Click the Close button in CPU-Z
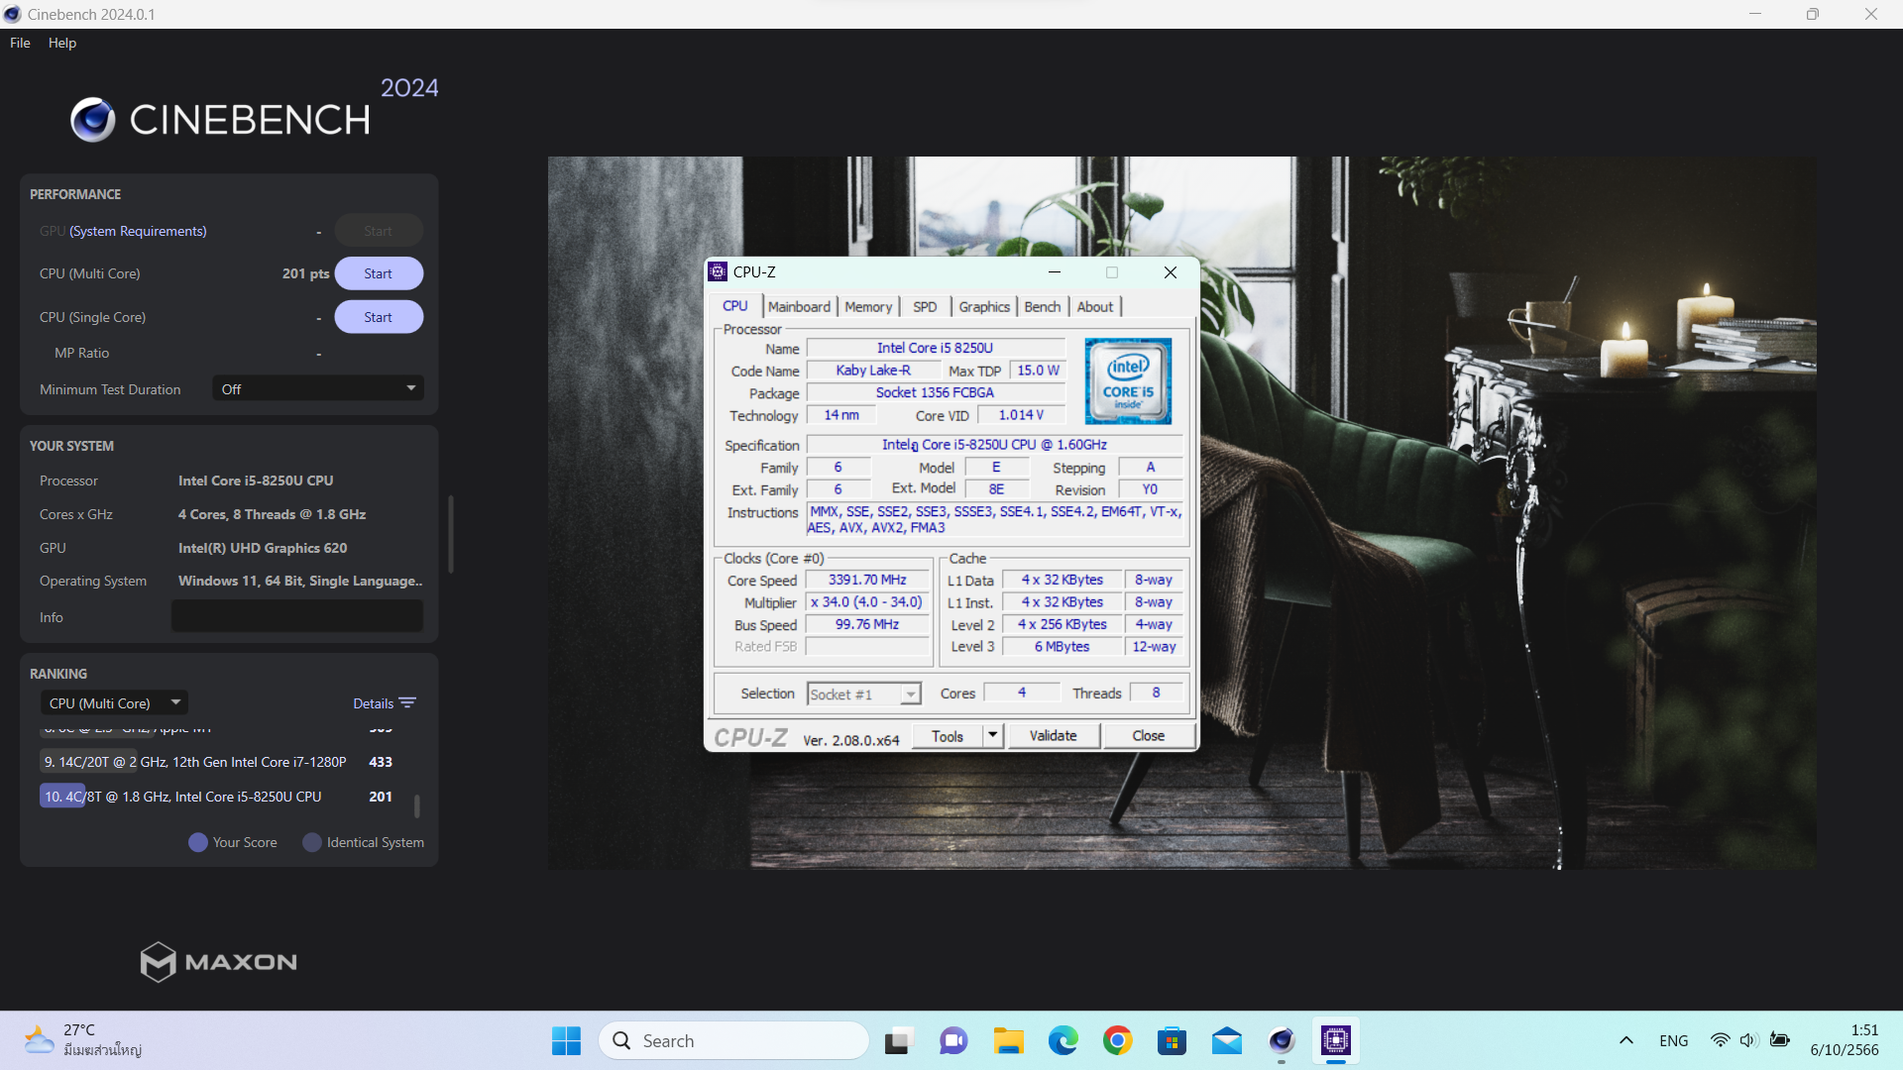The width and height of the screenshot is (1903, 1070). pos(1149,736)
